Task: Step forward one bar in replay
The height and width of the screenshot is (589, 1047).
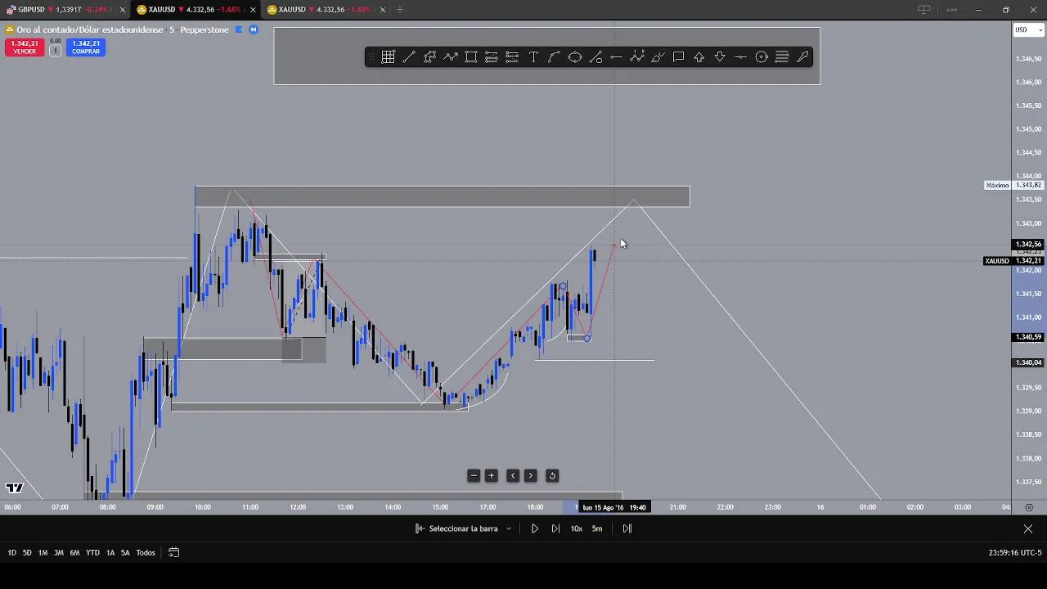Action: point(555,528)
